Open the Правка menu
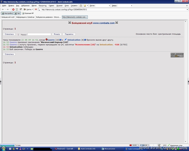 coord(11,6)
